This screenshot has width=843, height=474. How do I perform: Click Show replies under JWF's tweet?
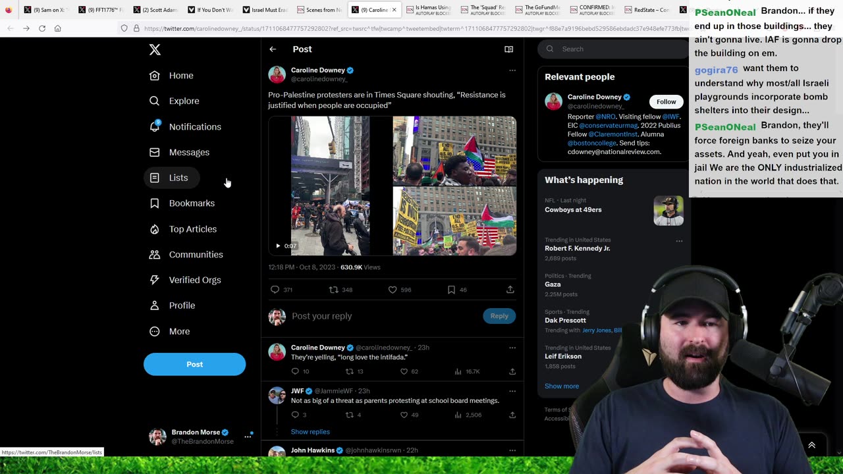pyautogui.click(x=310, y=432)
